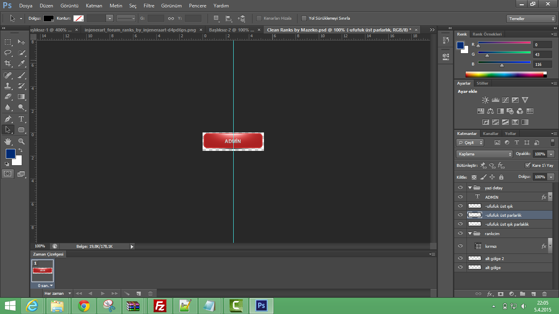The image size is (559, 314).
Task: Open the Dolgu percentage dropdown
Action: [x=551, y=177]
